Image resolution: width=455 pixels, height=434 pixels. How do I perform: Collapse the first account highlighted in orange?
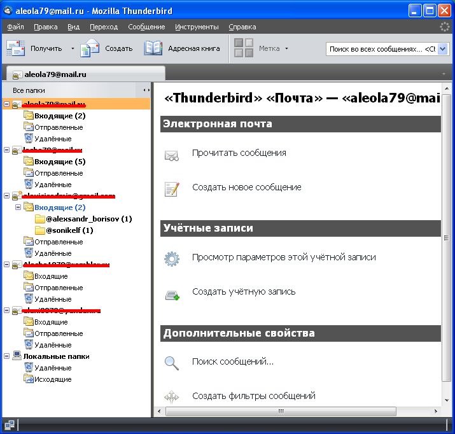pos(6,104)
